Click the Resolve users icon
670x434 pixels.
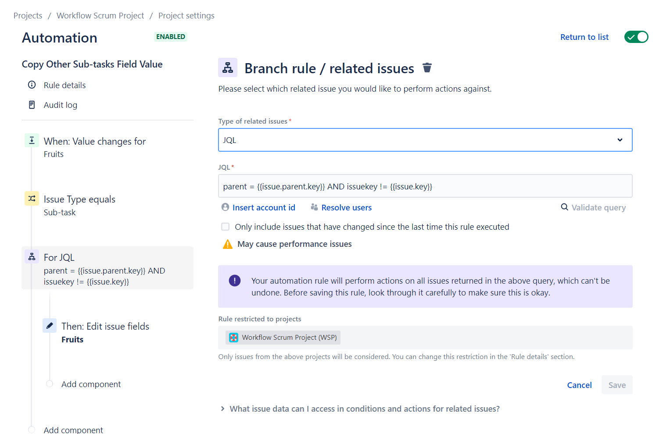(315, 207)
